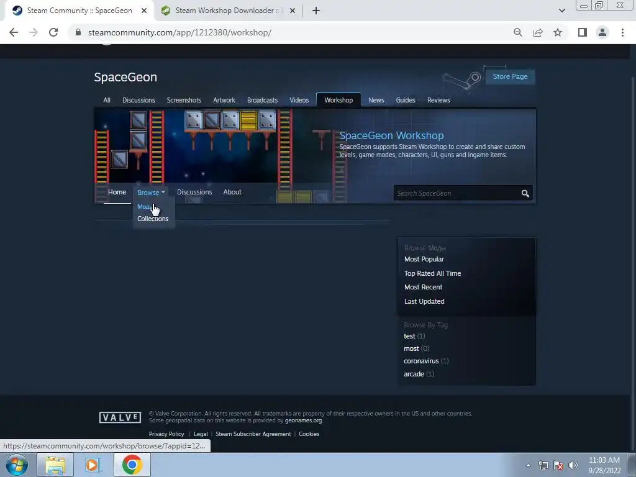636x477 pixels.
Task: Open the zoom magnifier in address bar
Action: (x=517, y=32)
